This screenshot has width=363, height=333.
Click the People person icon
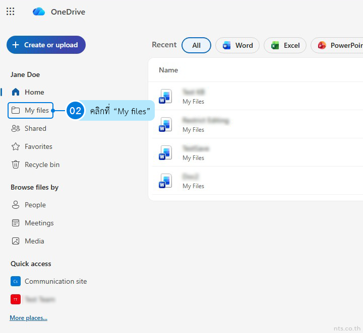click(x=16, y=205)
